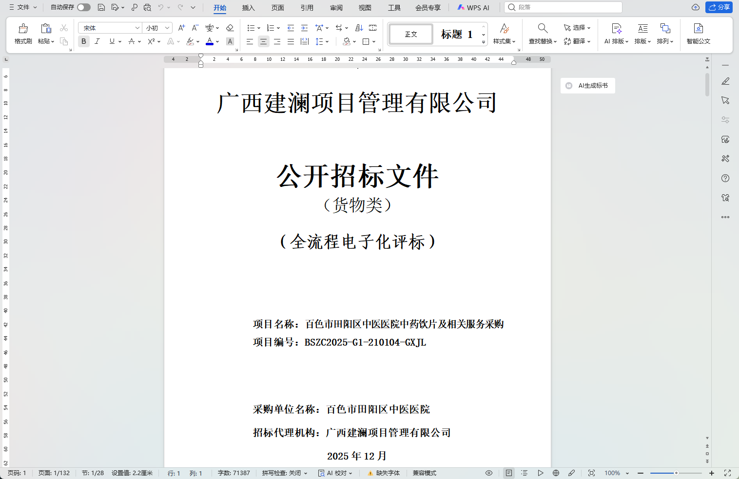Toggle italic formatting
This screenshot has height=479, width=739.
click(x=97, y=41)
